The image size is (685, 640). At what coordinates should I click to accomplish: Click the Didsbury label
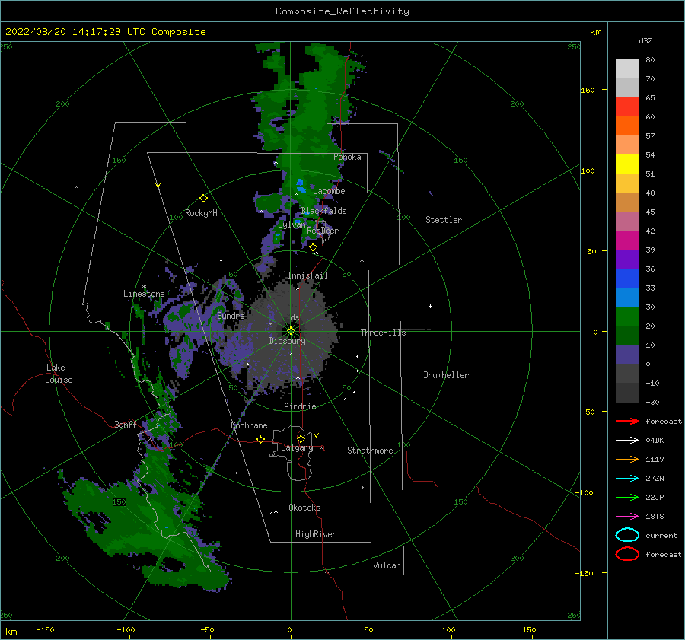click(x=287, y=341)
